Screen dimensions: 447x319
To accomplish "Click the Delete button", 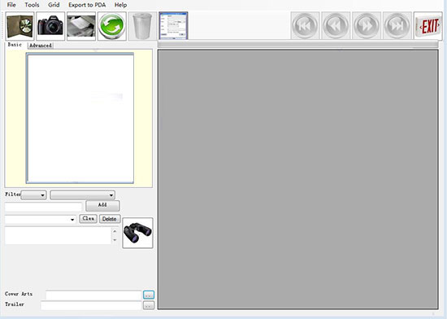I will [x=110, y=219].
